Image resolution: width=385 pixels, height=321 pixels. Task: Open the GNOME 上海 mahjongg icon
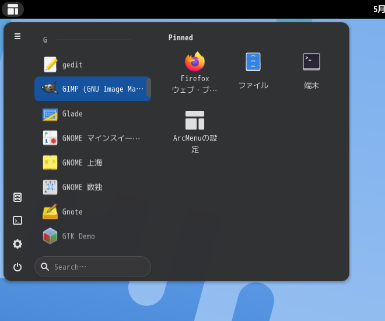pyautogui.click(x=50, y=162)
